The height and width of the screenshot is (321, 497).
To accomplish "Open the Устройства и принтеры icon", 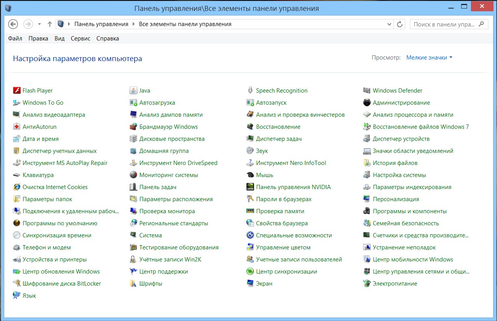I will tap(17, 260).
